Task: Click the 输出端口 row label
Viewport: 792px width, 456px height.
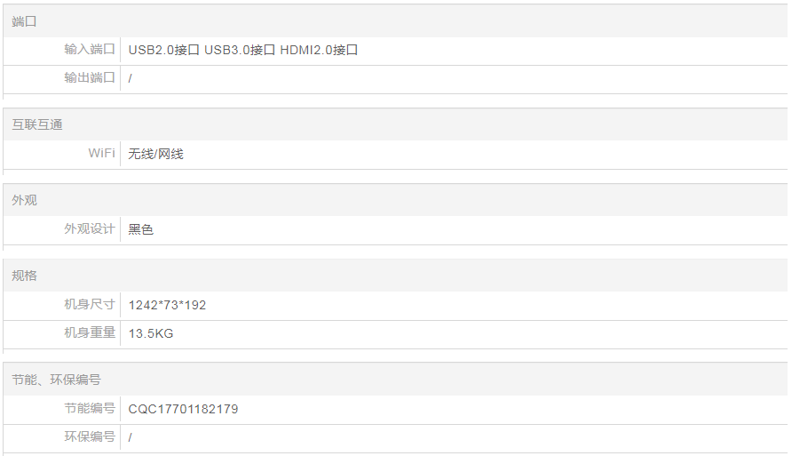Action: [x=90, y=78]
